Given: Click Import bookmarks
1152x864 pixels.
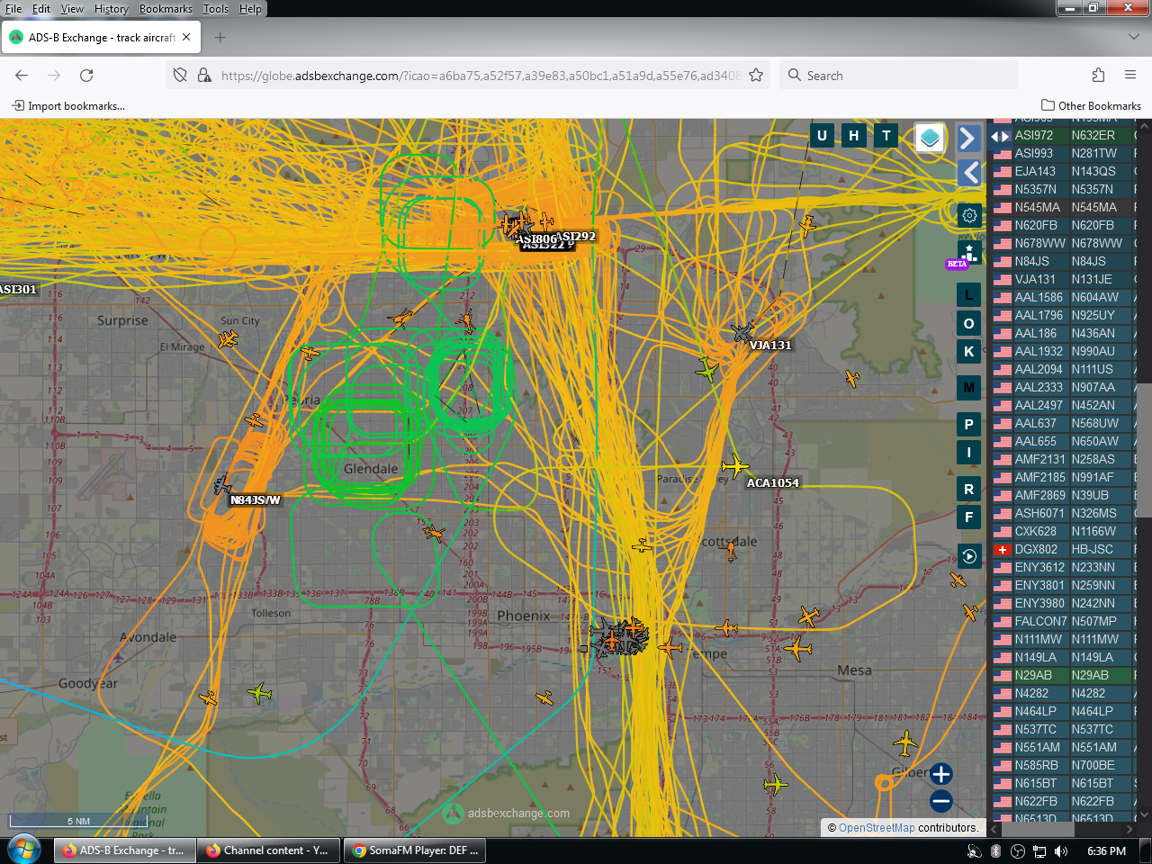Looking at the screenshot, I should pyautogui.click(x=68, y=106).
